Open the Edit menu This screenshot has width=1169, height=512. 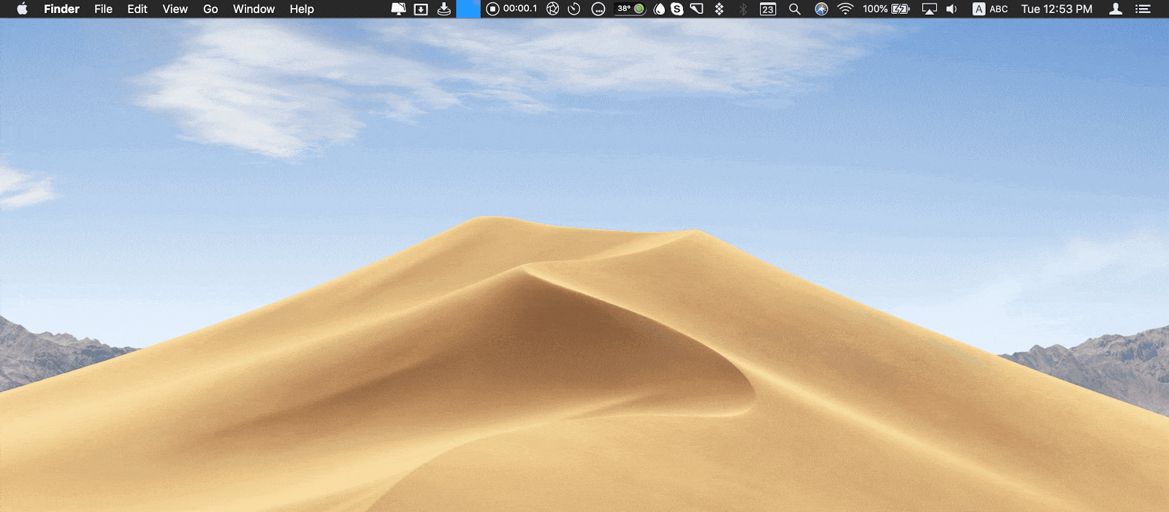(x=137, y=9)
